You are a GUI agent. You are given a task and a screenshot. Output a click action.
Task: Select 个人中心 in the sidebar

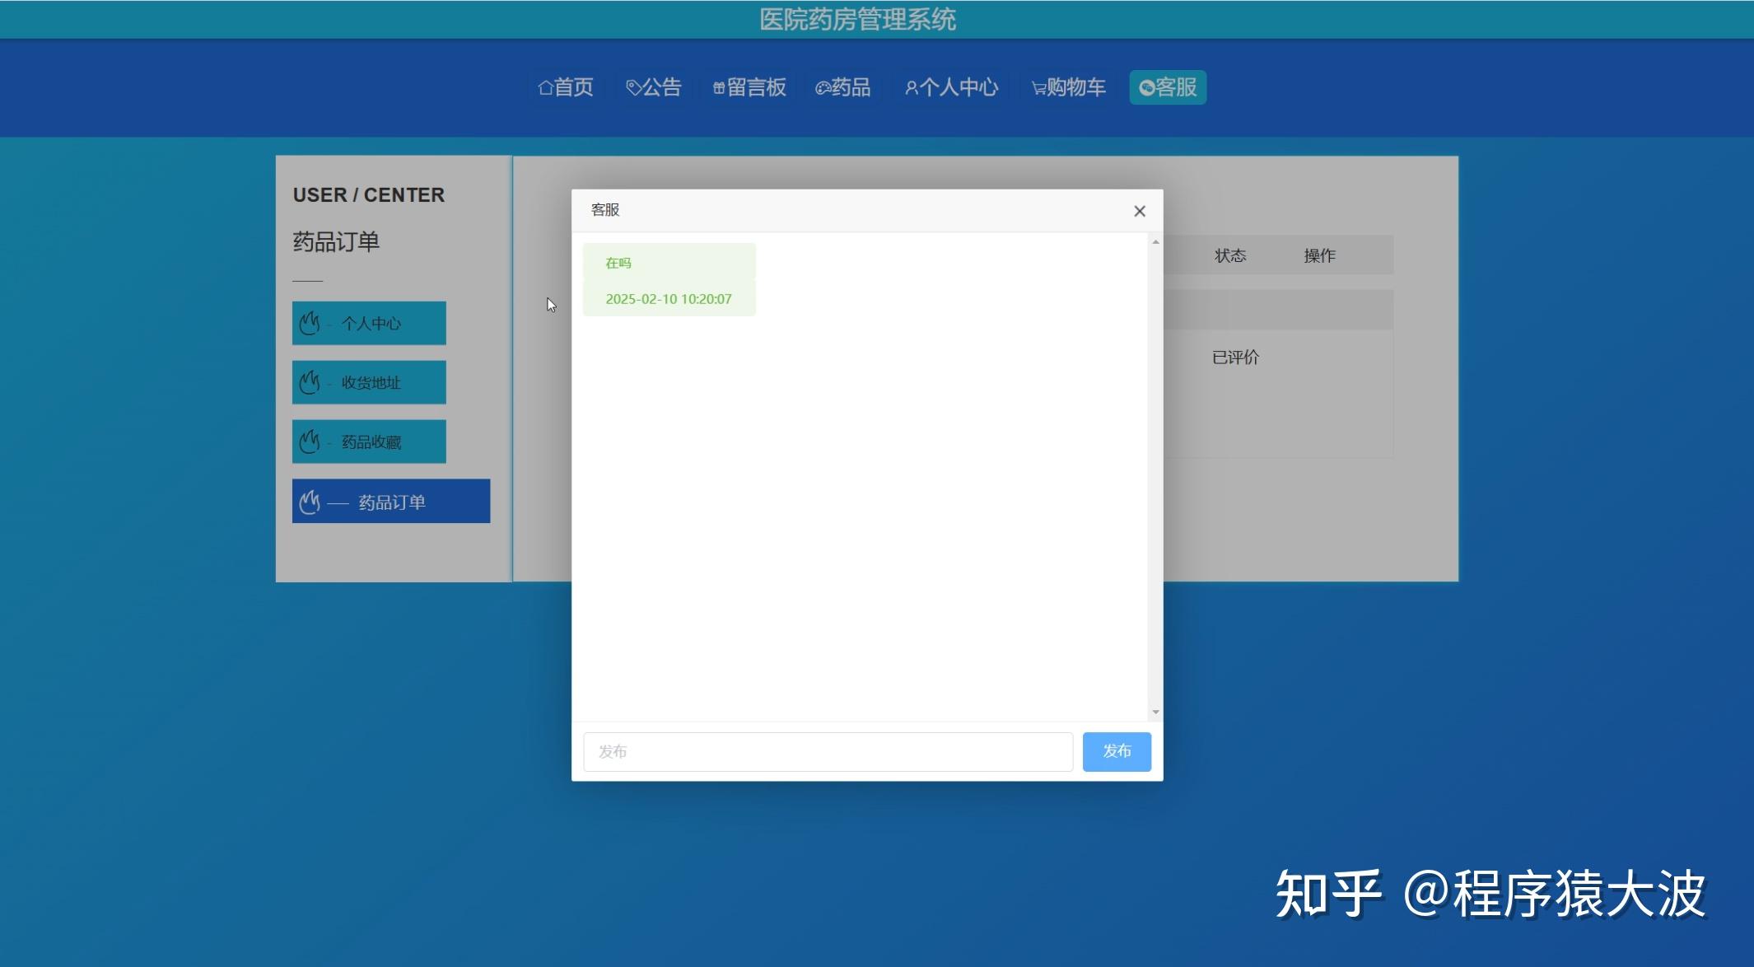(x=371, y=323)
